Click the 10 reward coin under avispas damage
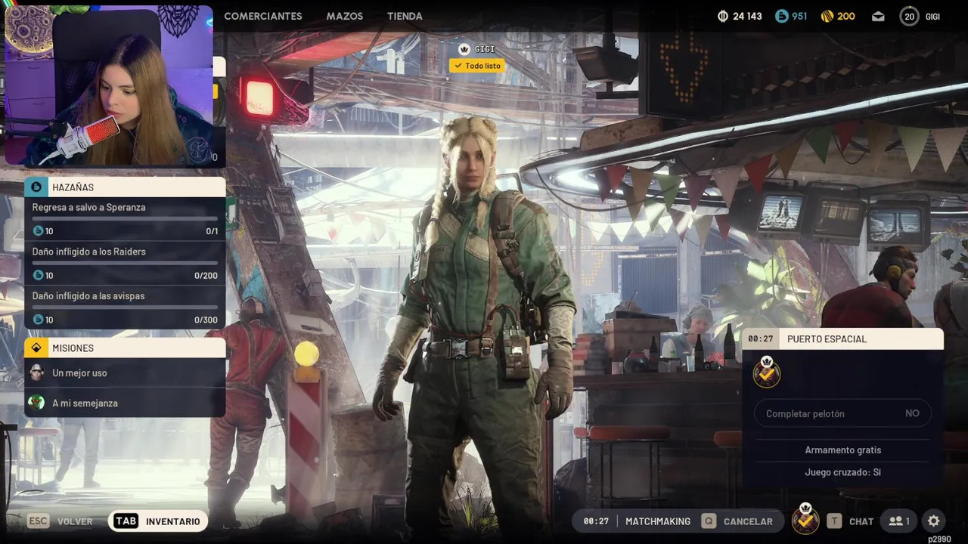This screenshot has width=968, height=544. click(38, 320)
